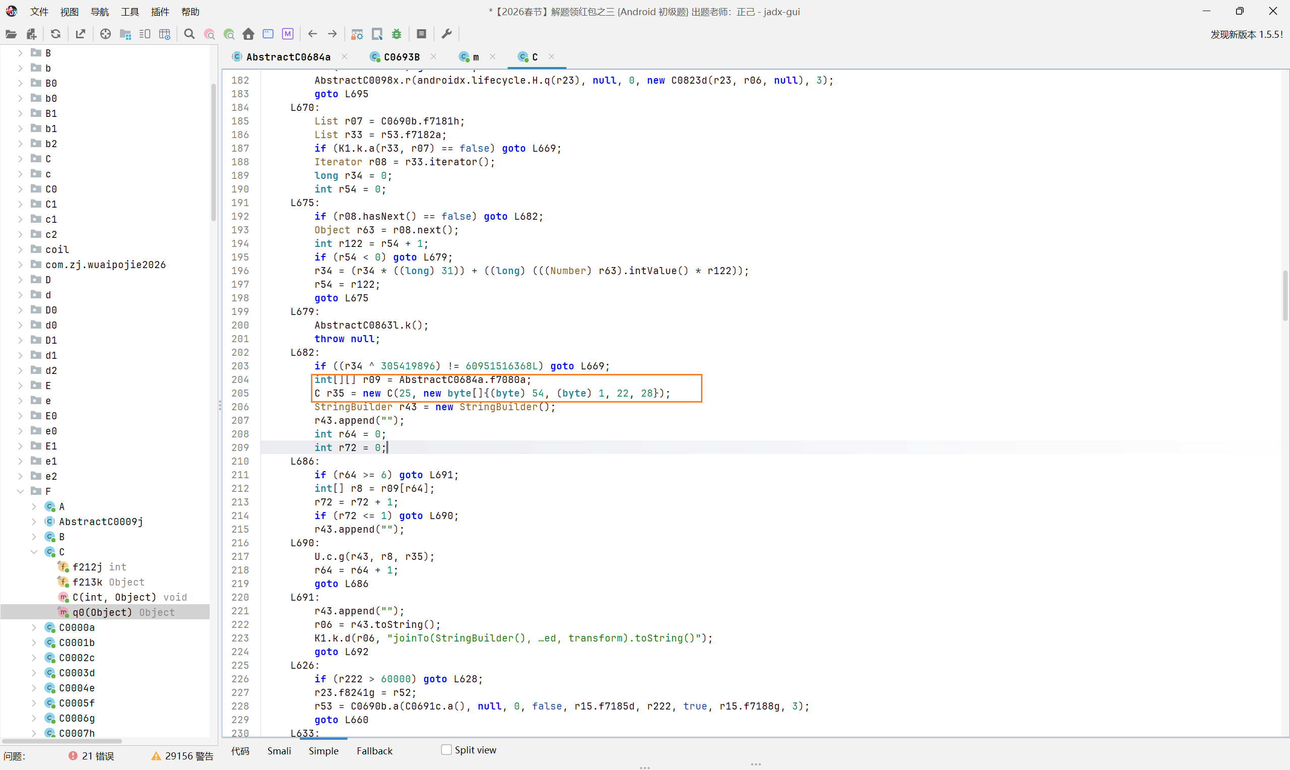The image size is (1290, 770).
Task: Expand the com.zj.wuaipojie2026 package
Action: (x=20, y=265)
